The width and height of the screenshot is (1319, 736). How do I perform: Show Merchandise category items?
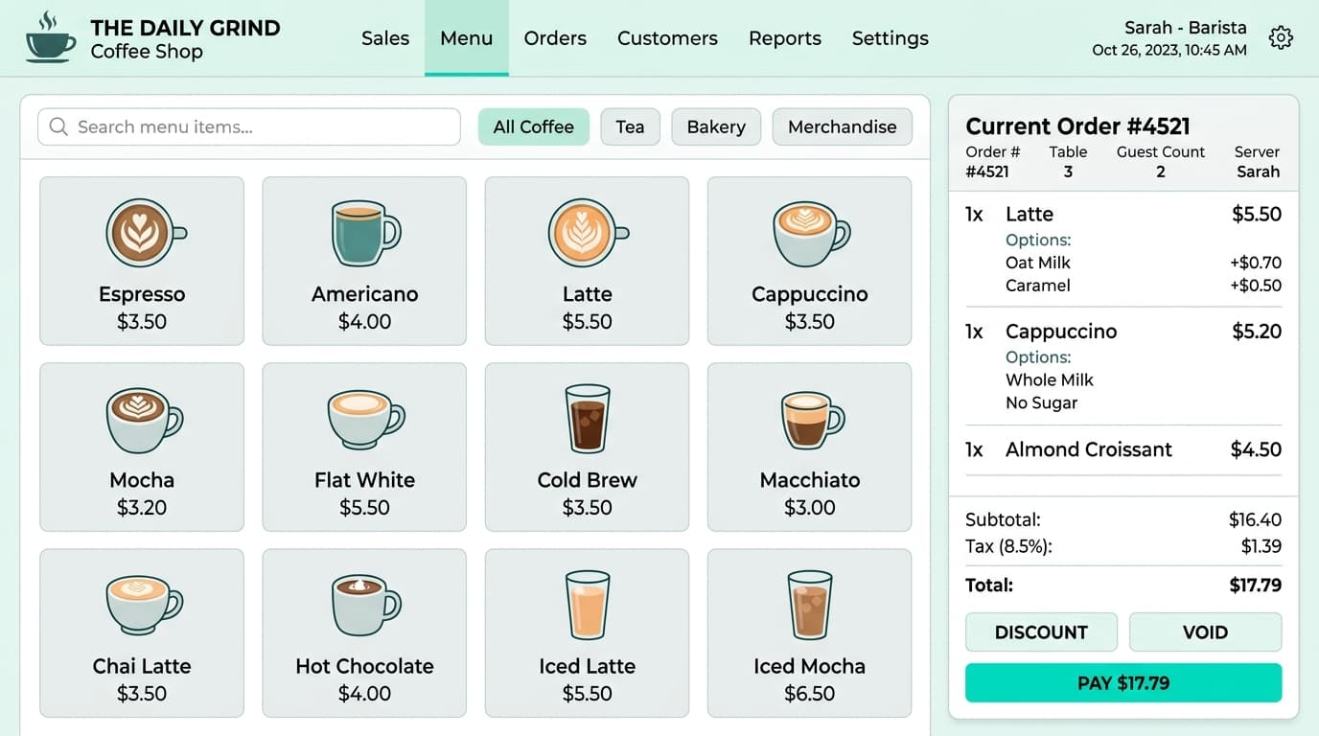(843, 126)
